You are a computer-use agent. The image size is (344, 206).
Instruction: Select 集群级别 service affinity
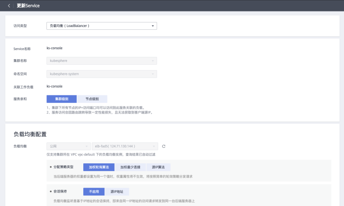click(62, 99)
